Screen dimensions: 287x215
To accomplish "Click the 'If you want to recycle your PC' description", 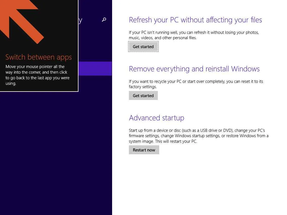I will [x=196, y=84].
